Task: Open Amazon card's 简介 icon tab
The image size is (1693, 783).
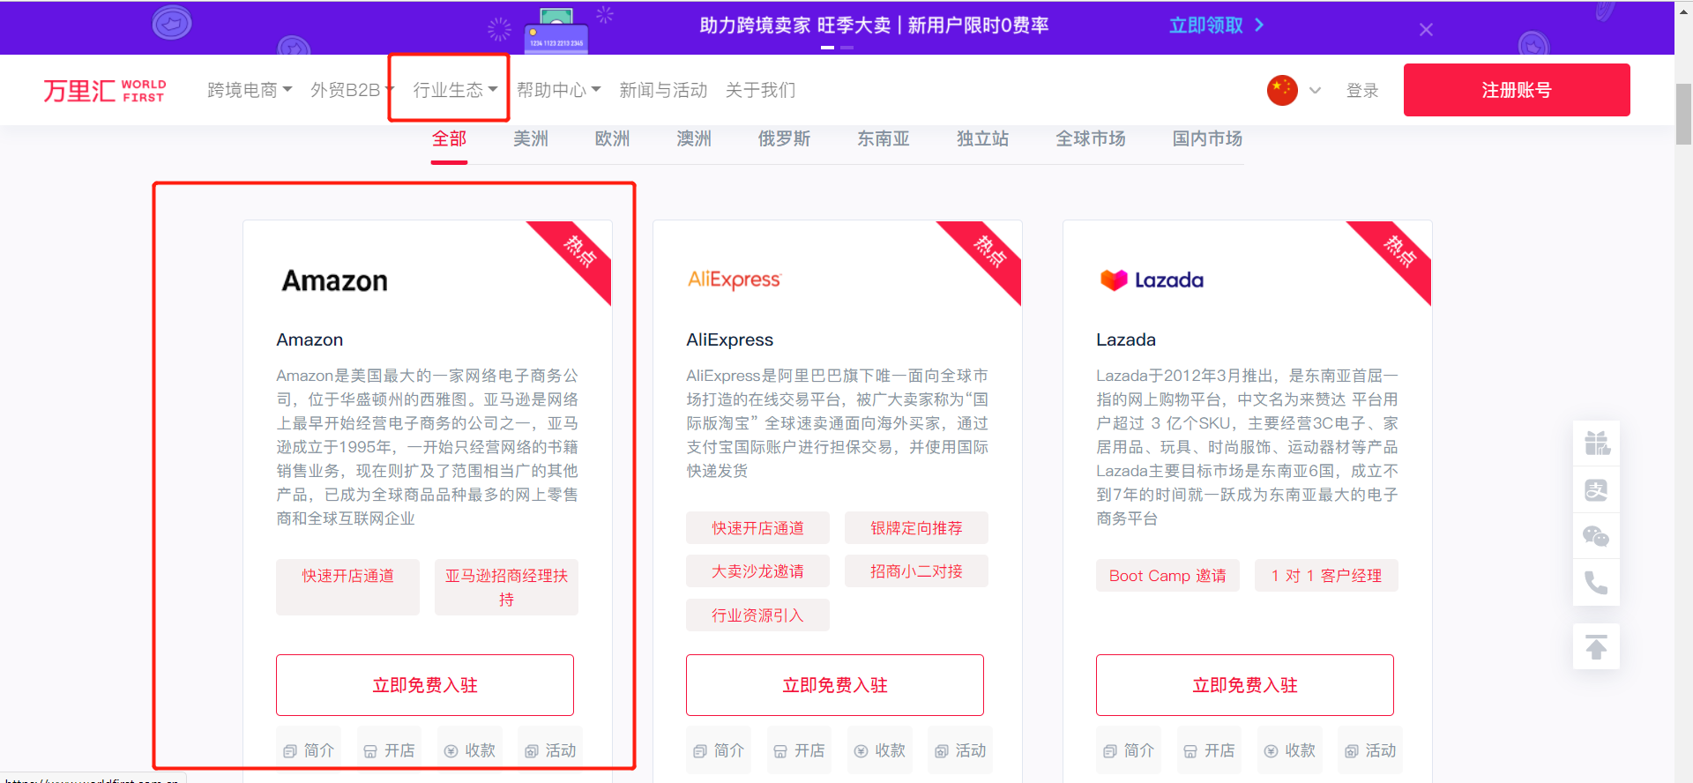Action: tap(309, 750)
